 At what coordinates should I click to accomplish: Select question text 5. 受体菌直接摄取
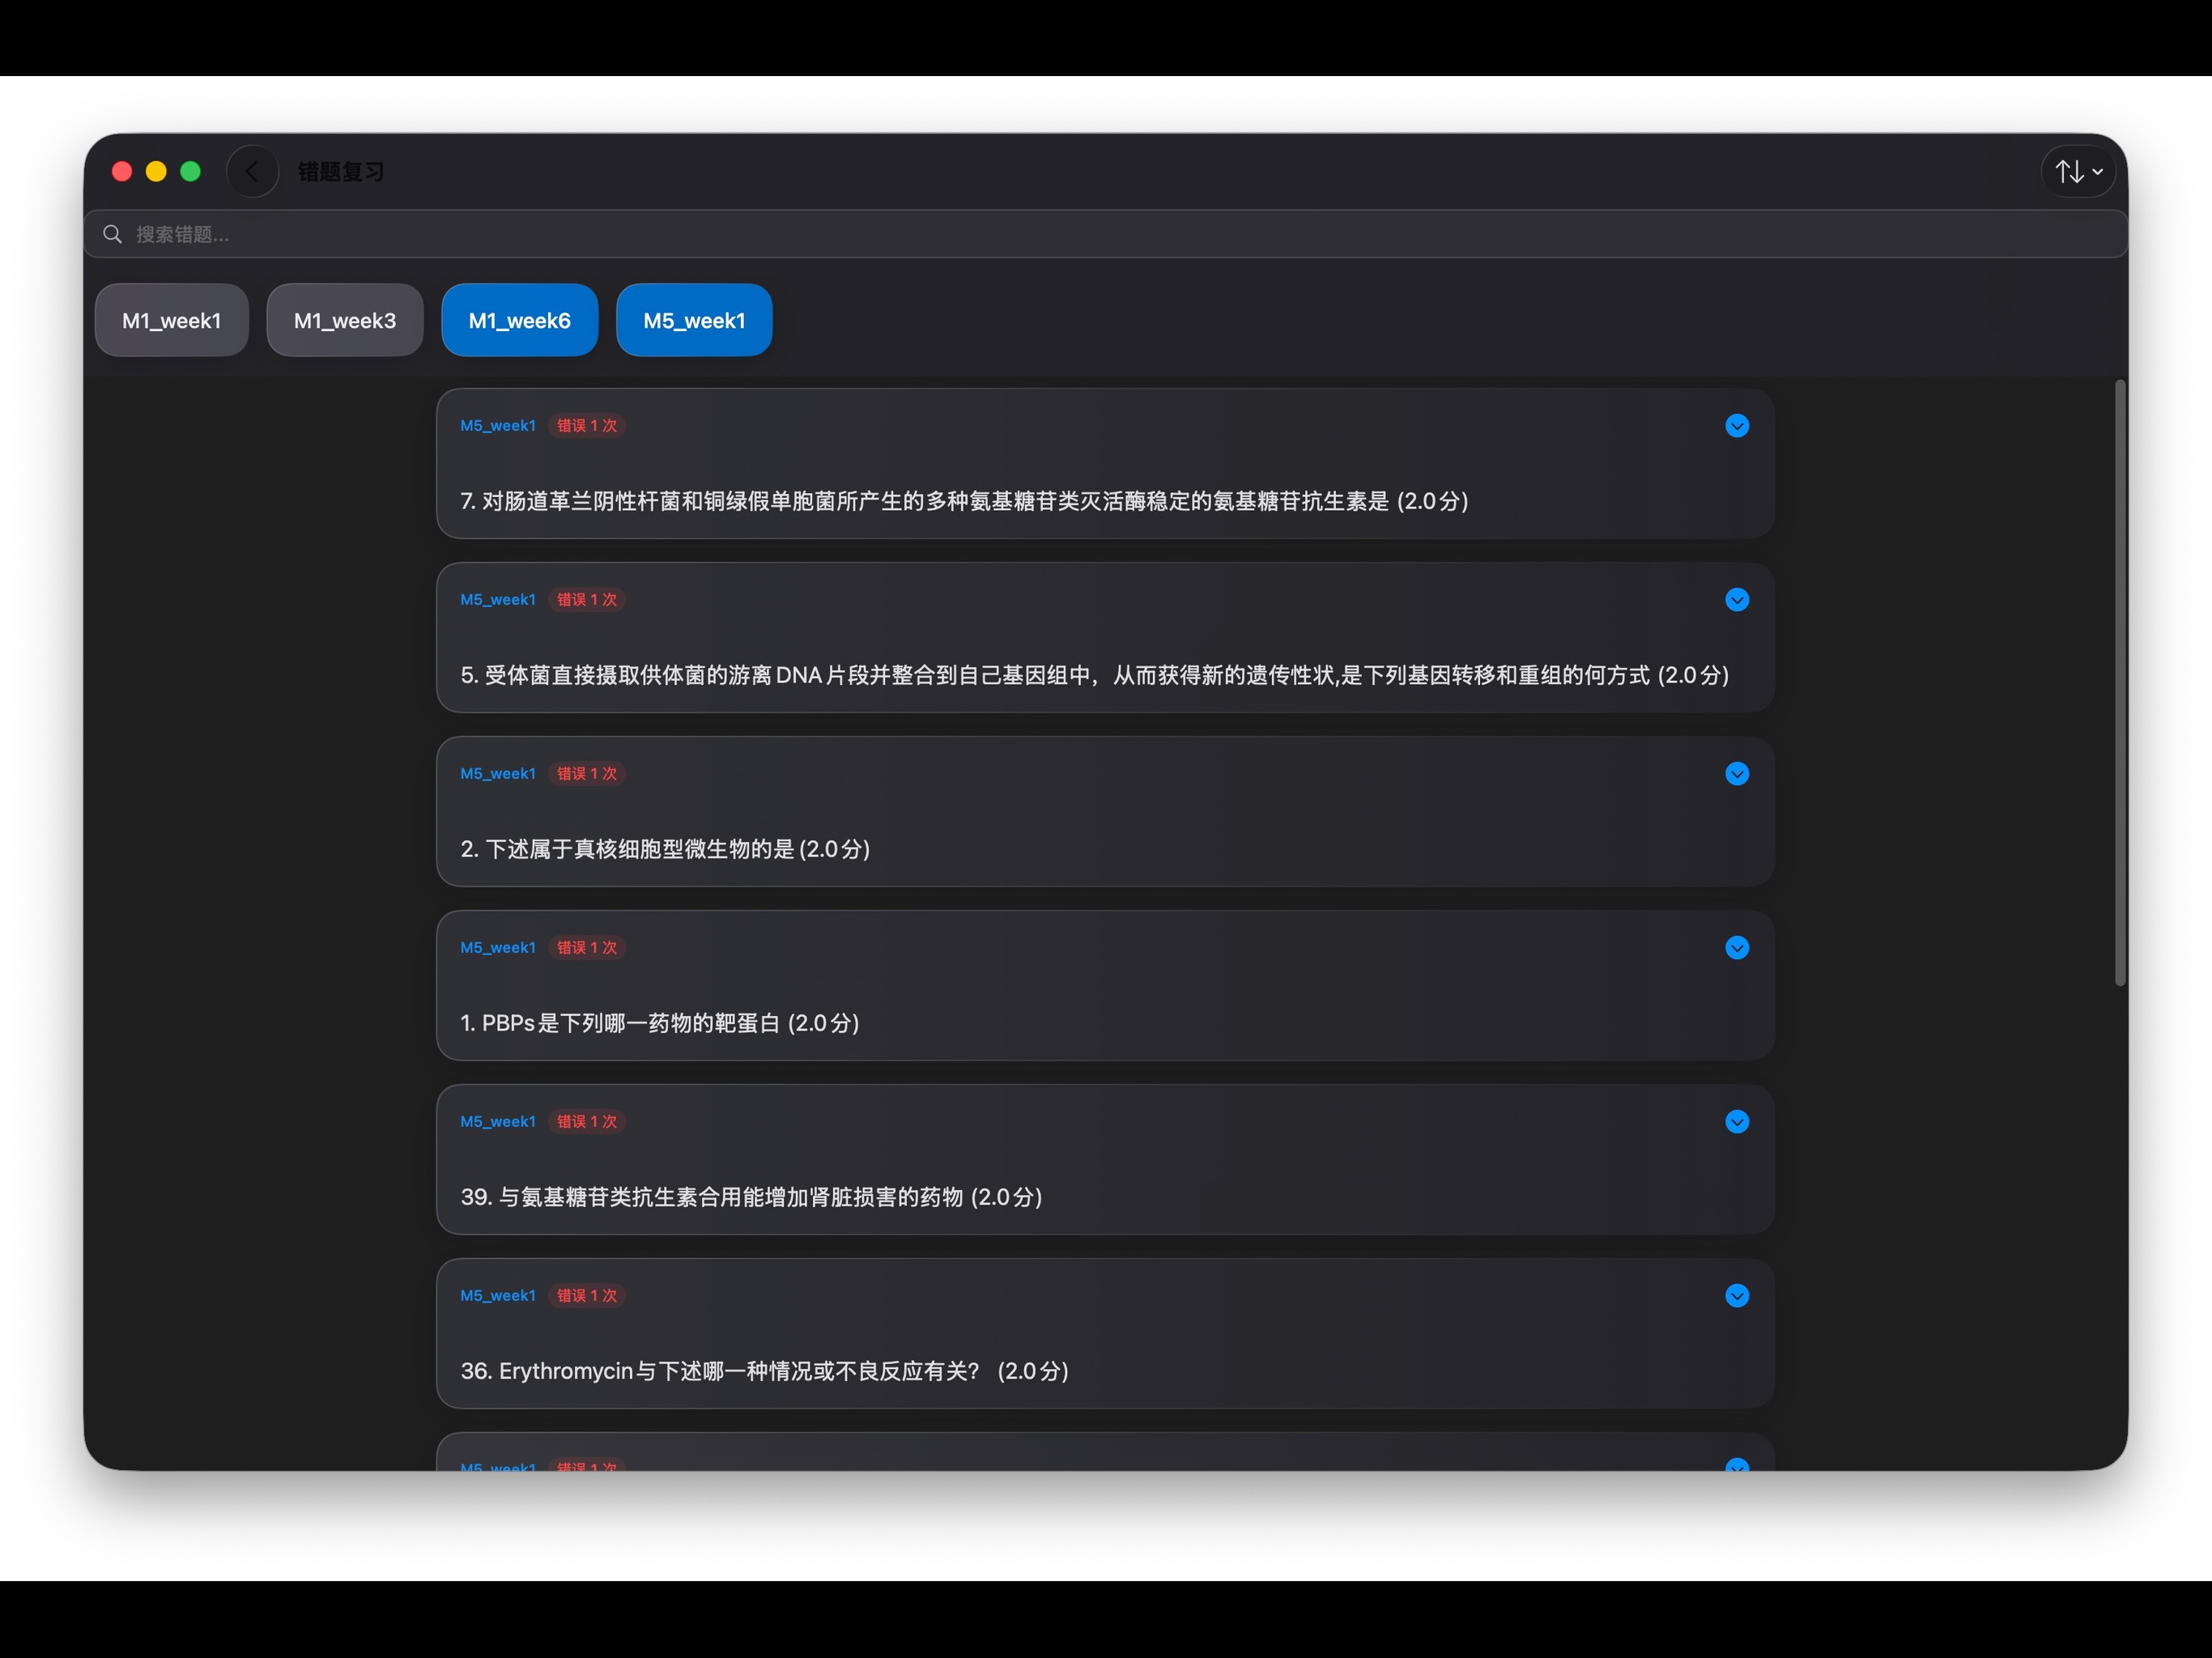1095,675
